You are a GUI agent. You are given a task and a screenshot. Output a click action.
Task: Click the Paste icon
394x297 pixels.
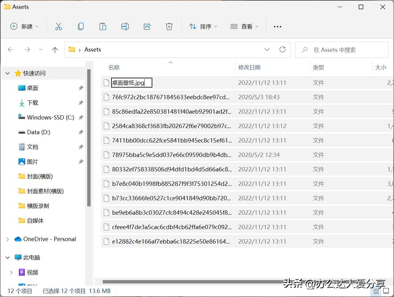pos(103,26)
